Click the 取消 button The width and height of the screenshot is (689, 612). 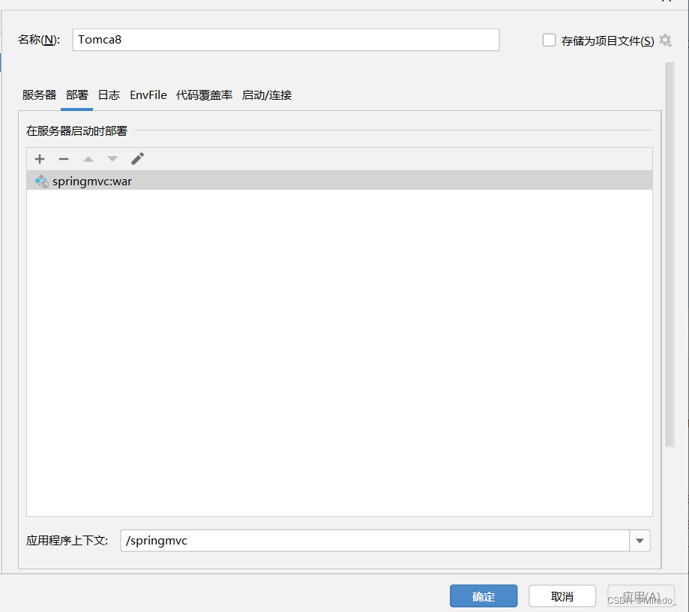[562, 596]
